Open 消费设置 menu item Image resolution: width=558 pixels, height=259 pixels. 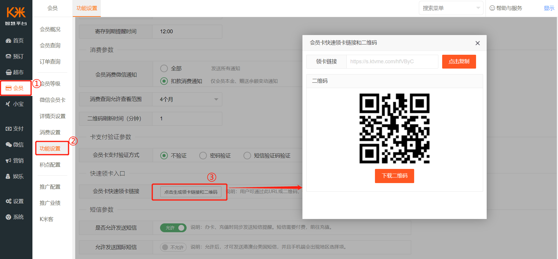point(50,132)
